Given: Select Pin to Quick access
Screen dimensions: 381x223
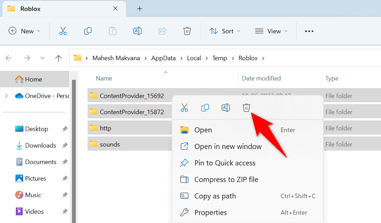Looking at the screenshot, I should (x=225, y=163).
